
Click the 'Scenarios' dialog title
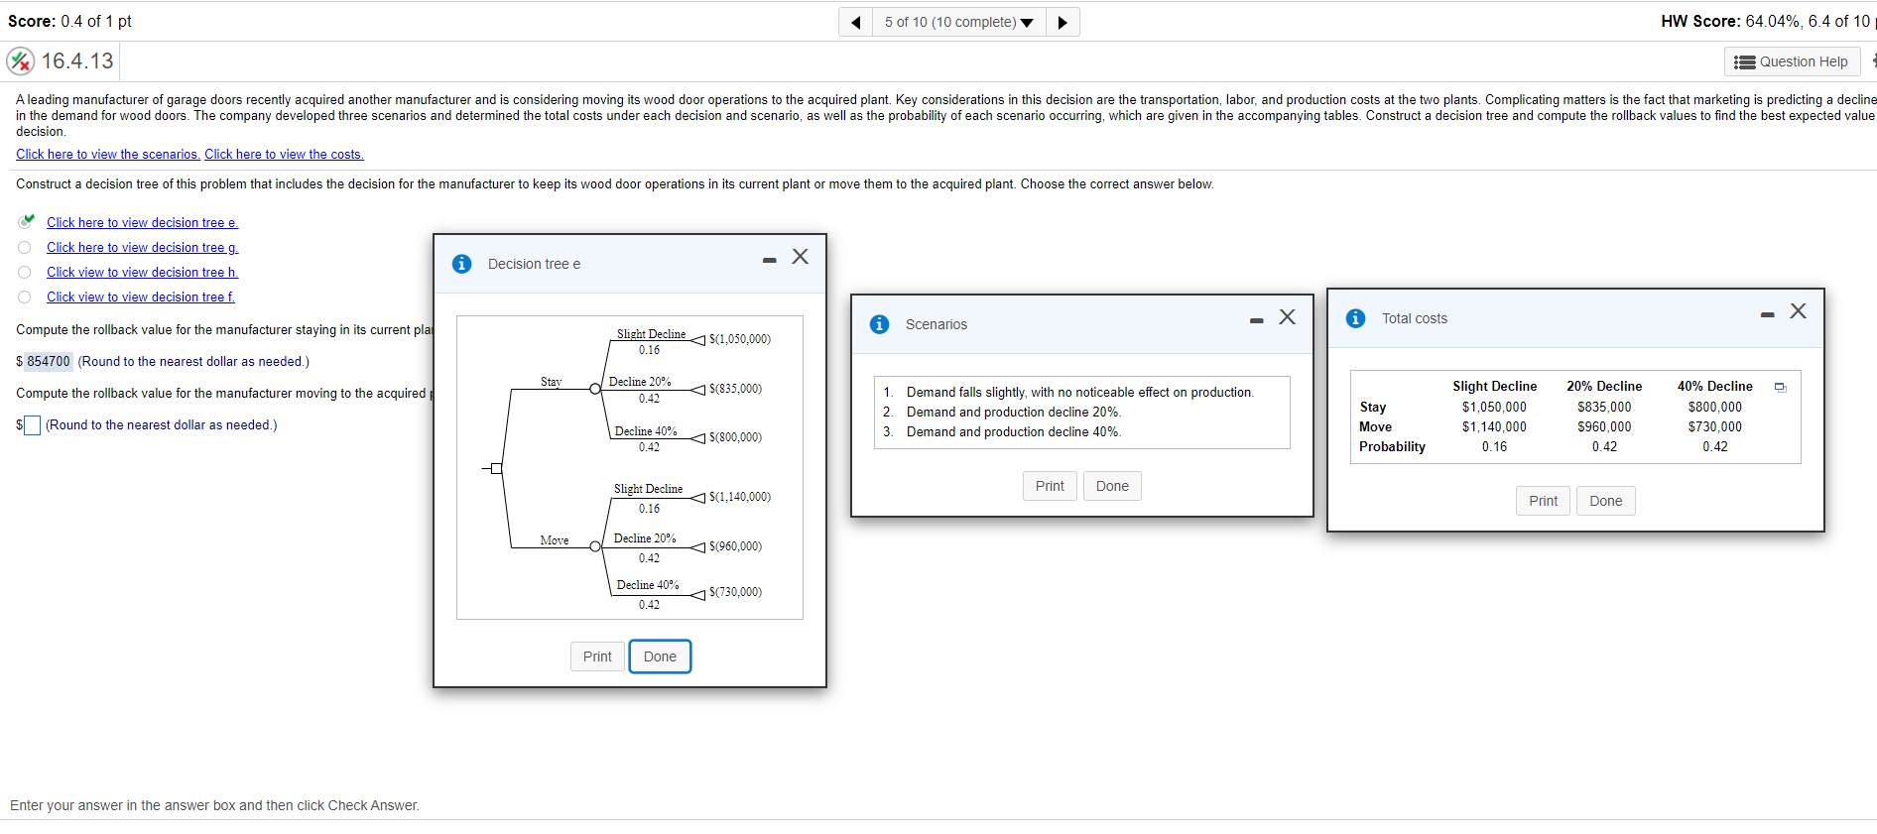coord(937,324)
